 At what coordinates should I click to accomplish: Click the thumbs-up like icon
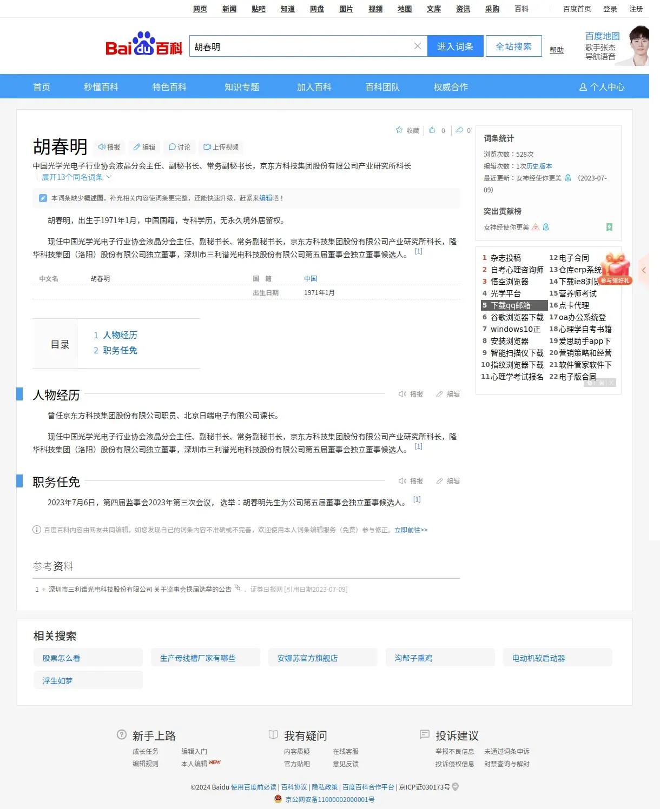click(432, 130)
